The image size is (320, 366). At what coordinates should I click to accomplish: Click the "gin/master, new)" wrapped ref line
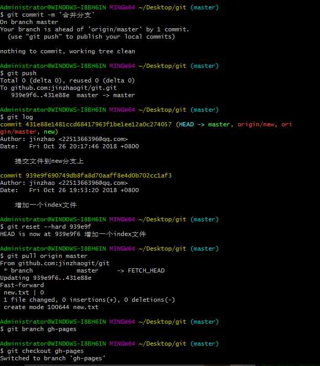point(29,132)
